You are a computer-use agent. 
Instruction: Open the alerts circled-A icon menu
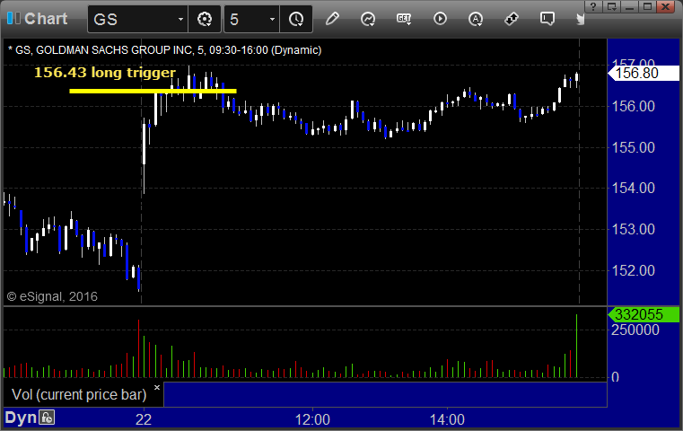coord(475,19)
